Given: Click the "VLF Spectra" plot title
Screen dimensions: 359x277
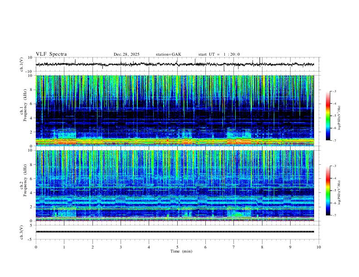Looking at the screenshot, I should [51, 54].
